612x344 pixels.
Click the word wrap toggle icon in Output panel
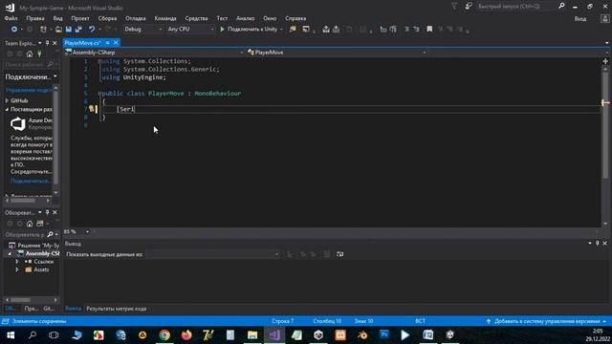tap(340, 254)
